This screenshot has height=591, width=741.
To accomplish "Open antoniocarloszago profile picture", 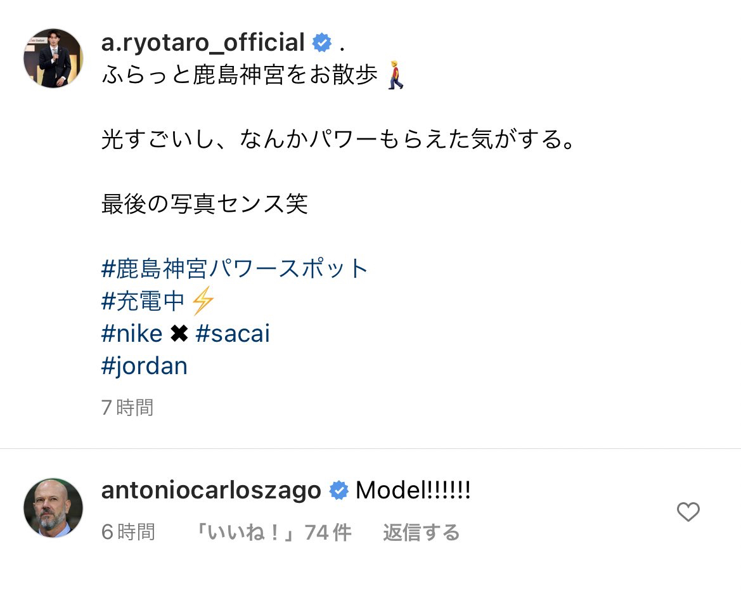I will (53, 508).
